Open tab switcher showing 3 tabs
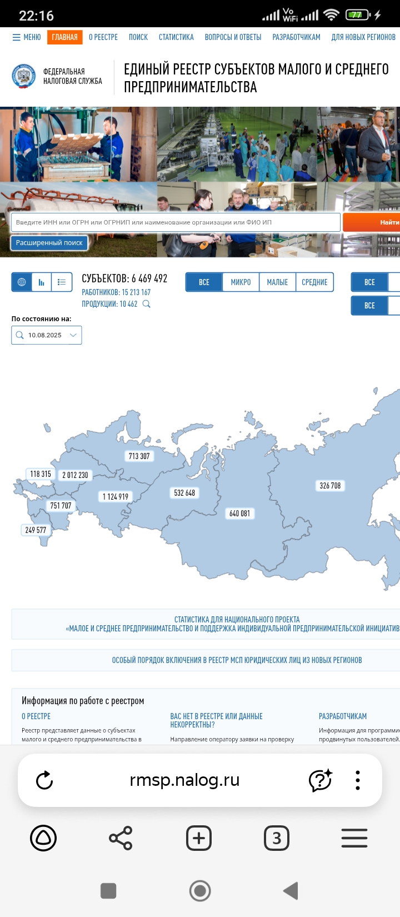The height and width of the screenshot is (917, 400). pyautogui.click(x=277, y=838)
